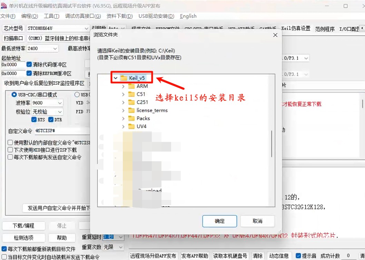Toggle 清除EEPROM缓冲区 checkbox

coord(29,73)
